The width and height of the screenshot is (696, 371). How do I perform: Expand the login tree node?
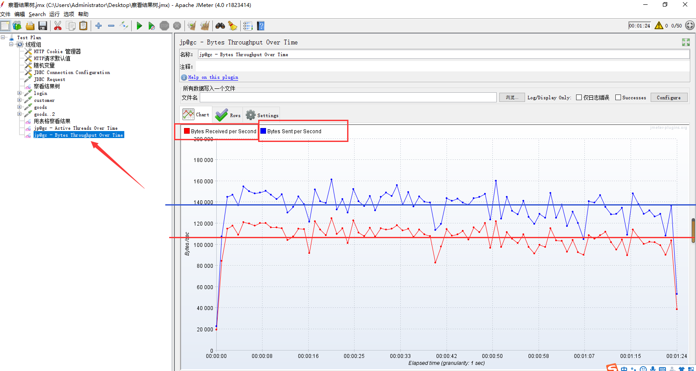[20, 93]
